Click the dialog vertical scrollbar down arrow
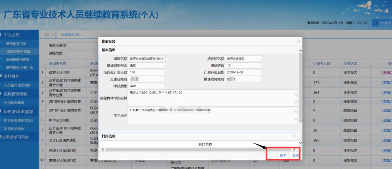The width and height of the screenshot is (392, 169). click(300, 143)
